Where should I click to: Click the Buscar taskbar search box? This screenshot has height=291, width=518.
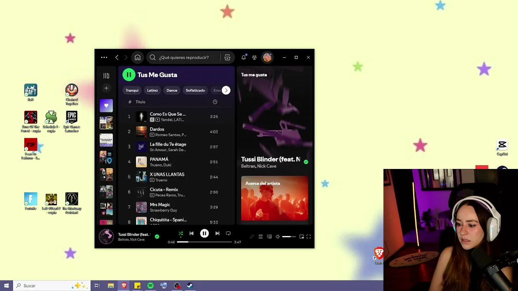51,286
